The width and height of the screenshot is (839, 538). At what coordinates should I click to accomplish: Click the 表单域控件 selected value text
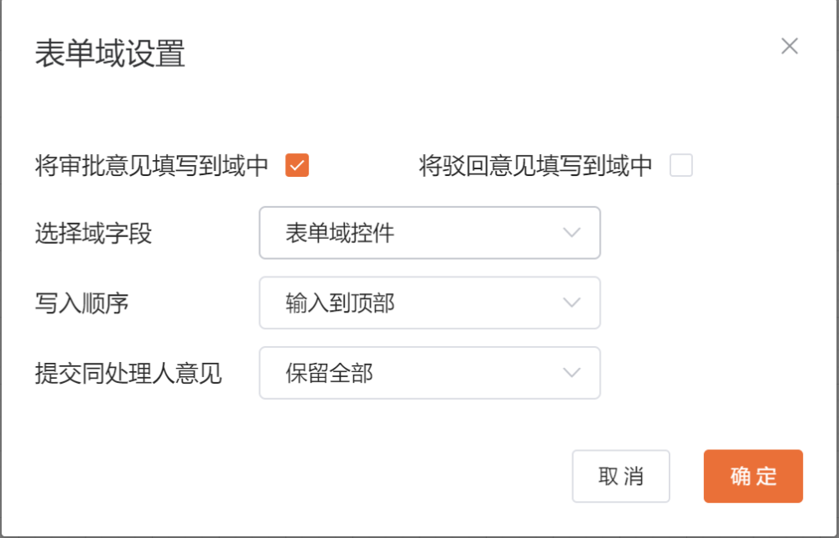(x=340, y=233)
